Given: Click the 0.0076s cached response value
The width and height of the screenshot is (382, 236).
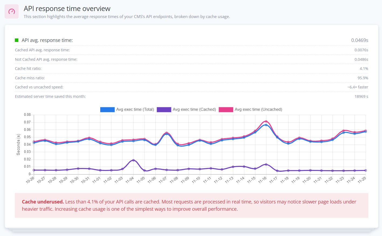Looking at the screenshot, I should 361,50.
